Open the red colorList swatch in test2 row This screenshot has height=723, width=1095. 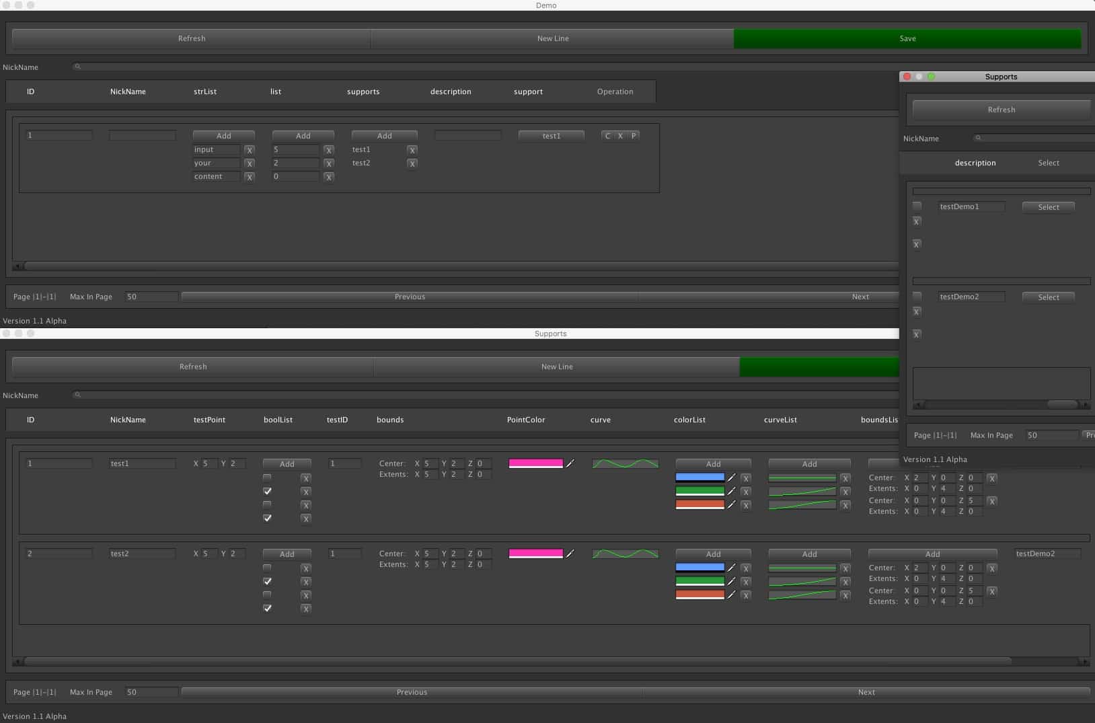(x=700, y=595)
